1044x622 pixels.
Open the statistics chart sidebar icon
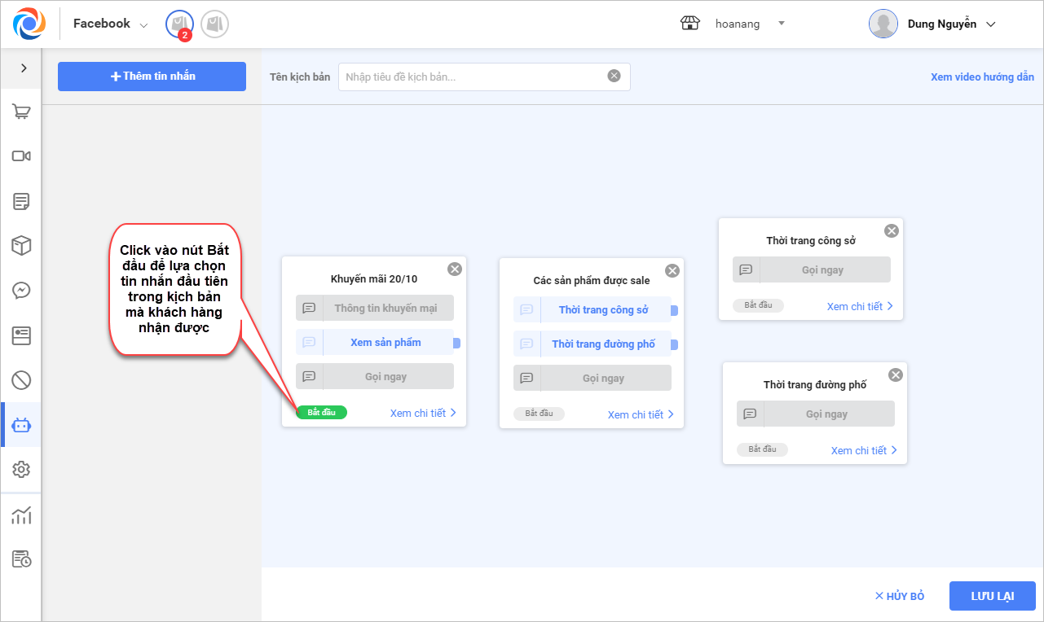click(x=21, y=515)
